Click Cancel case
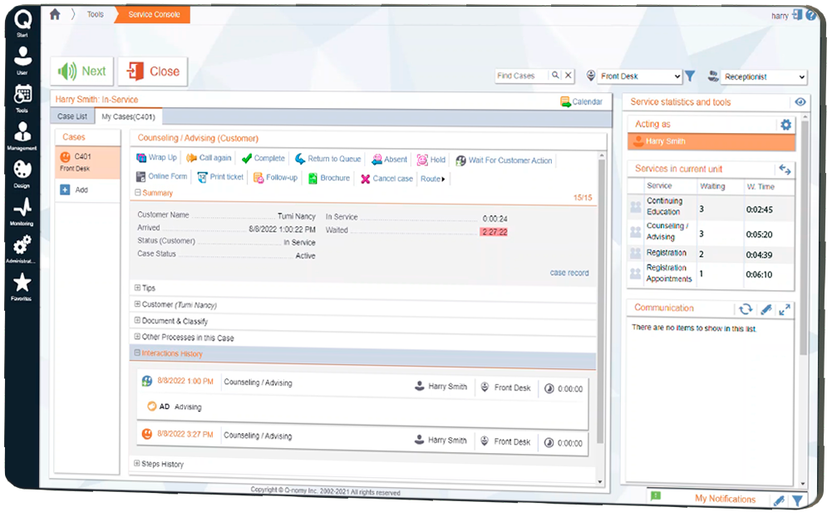832x517 pixels. click(386, 179)
